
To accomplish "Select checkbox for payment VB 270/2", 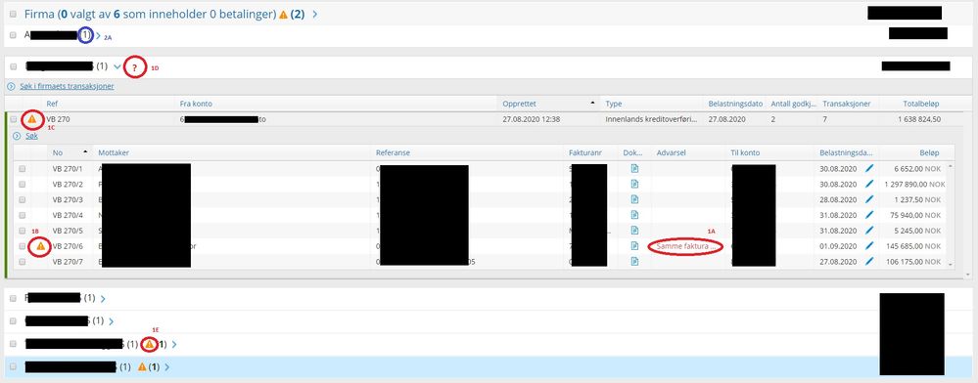I will 23,185.
